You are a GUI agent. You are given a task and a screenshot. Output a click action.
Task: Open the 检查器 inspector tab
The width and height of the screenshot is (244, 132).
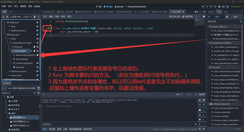[211, 12]
